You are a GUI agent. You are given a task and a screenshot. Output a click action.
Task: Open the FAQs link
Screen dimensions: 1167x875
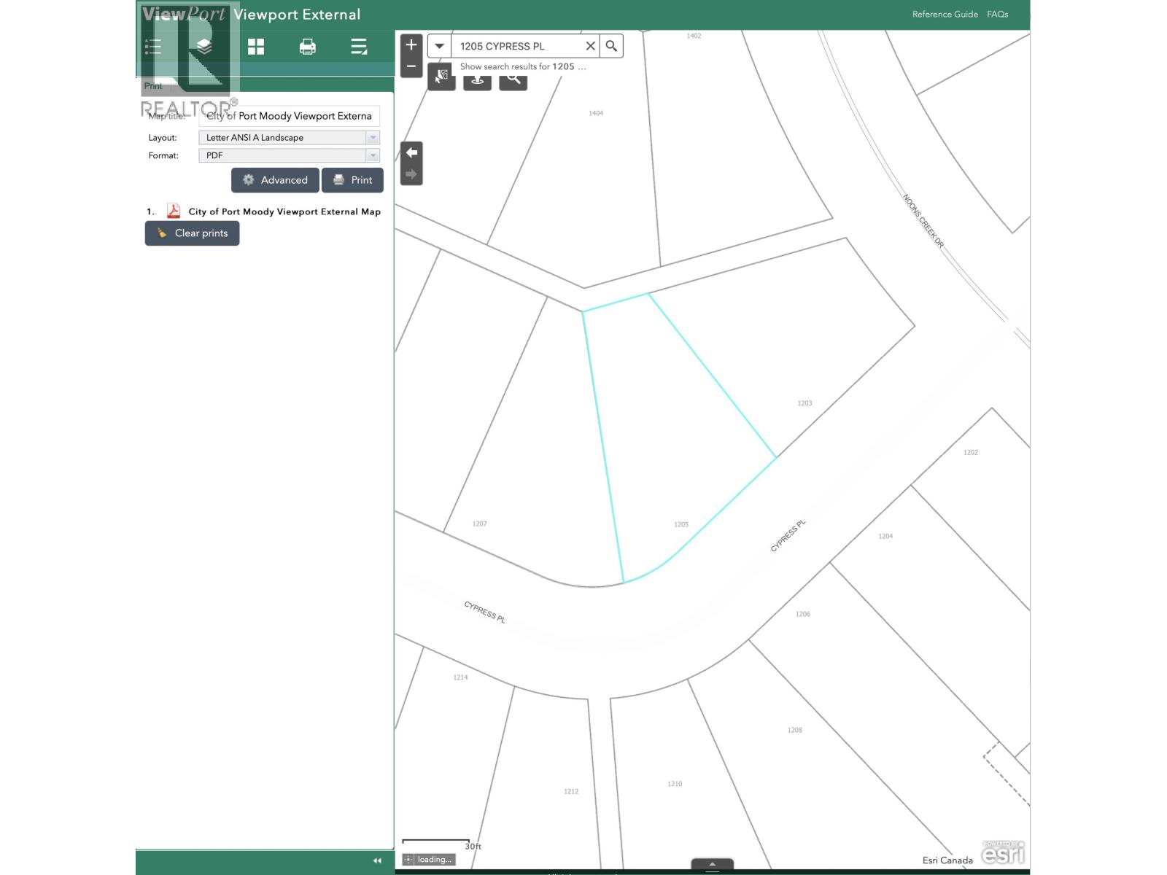pos(997,15)
